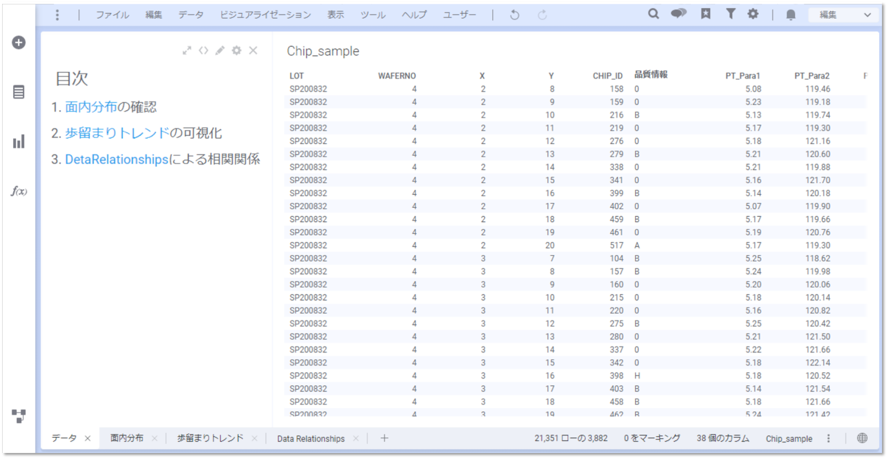Image resolution: width=888 pixels, height=459 pixels.
Task: Open the visualization types bar chart icon
Action: pyautogui.click(x=19, y=142)
